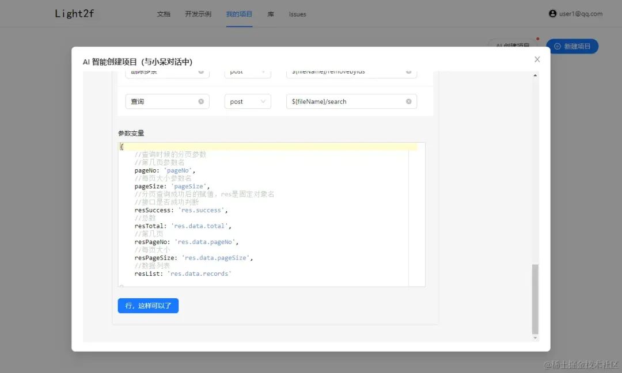Viewport: 622px width, 373px height.
Task: Clear the 删除多条 input via its x icon
Action: coord(200,71)
